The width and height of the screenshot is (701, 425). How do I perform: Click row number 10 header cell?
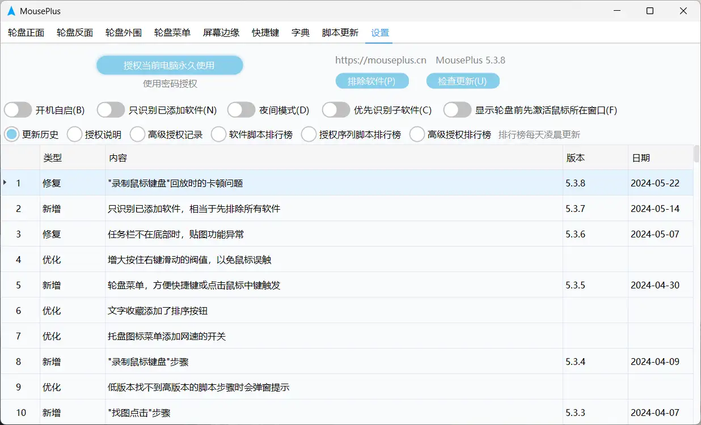click(x=20, y=413)
